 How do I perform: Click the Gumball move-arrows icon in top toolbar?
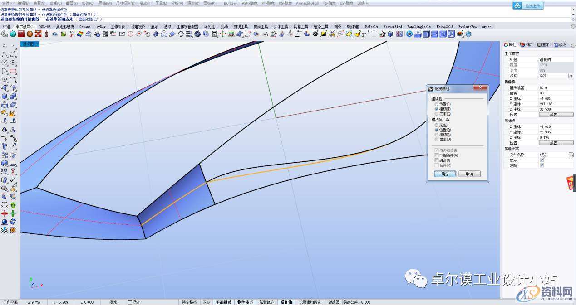[x=223, y=34]
